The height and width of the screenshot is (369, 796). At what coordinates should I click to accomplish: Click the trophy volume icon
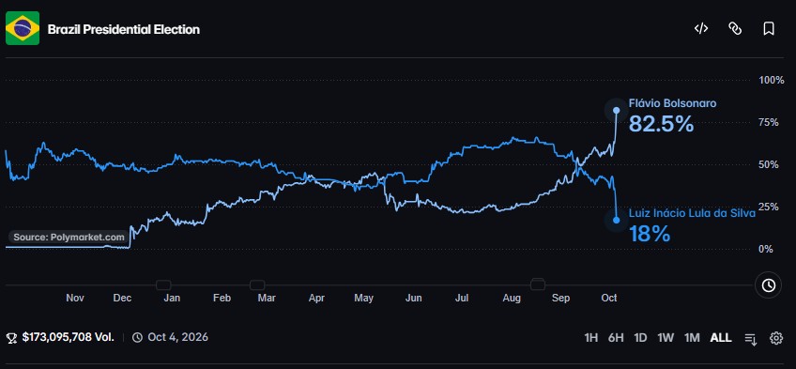pyautogui.click(x=11, y=337)
